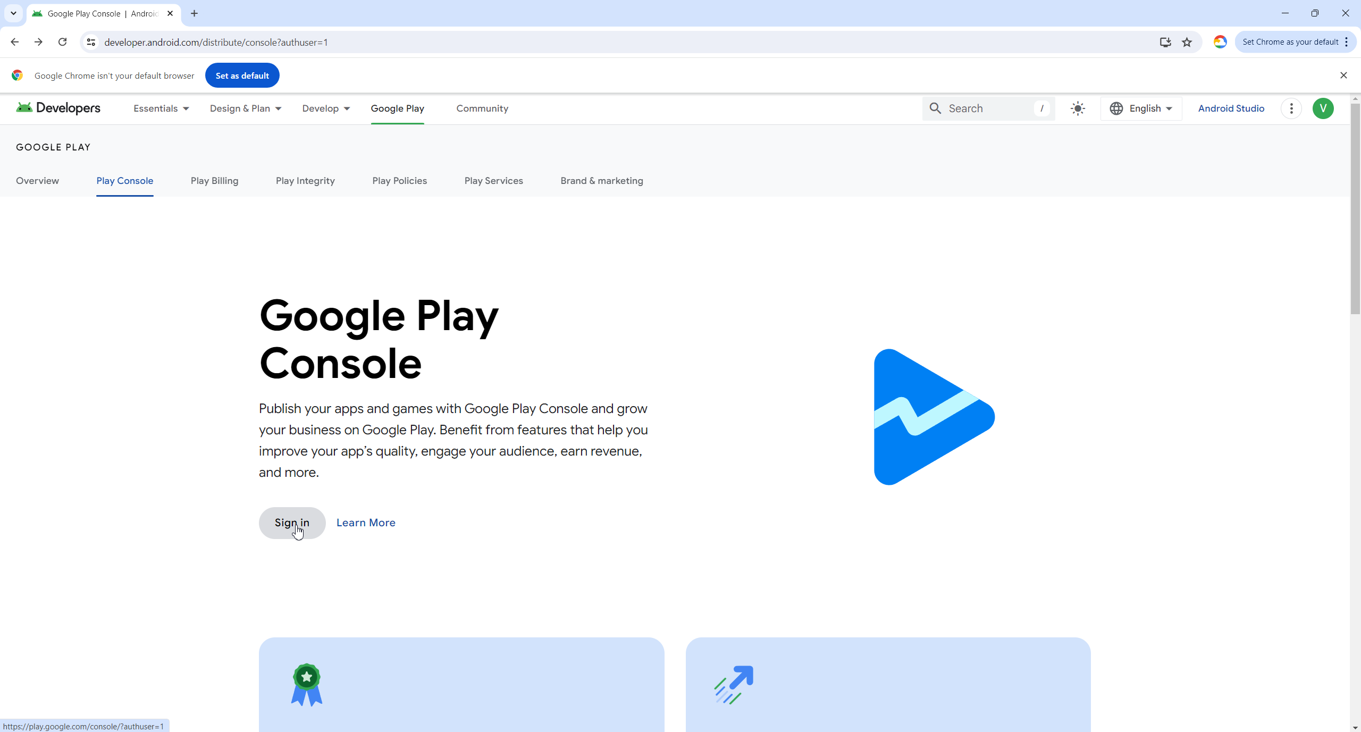Dismiss the default browser notification bar

click(1343, 75)
